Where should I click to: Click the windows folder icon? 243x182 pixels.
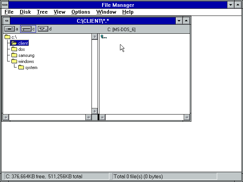(14, 61)
